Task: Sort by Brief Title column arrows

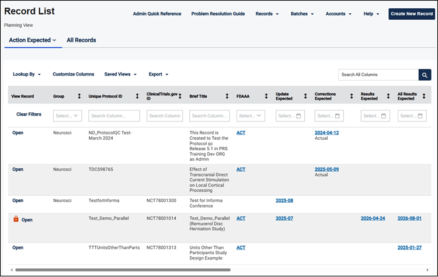Action: (x=227, y=96)
